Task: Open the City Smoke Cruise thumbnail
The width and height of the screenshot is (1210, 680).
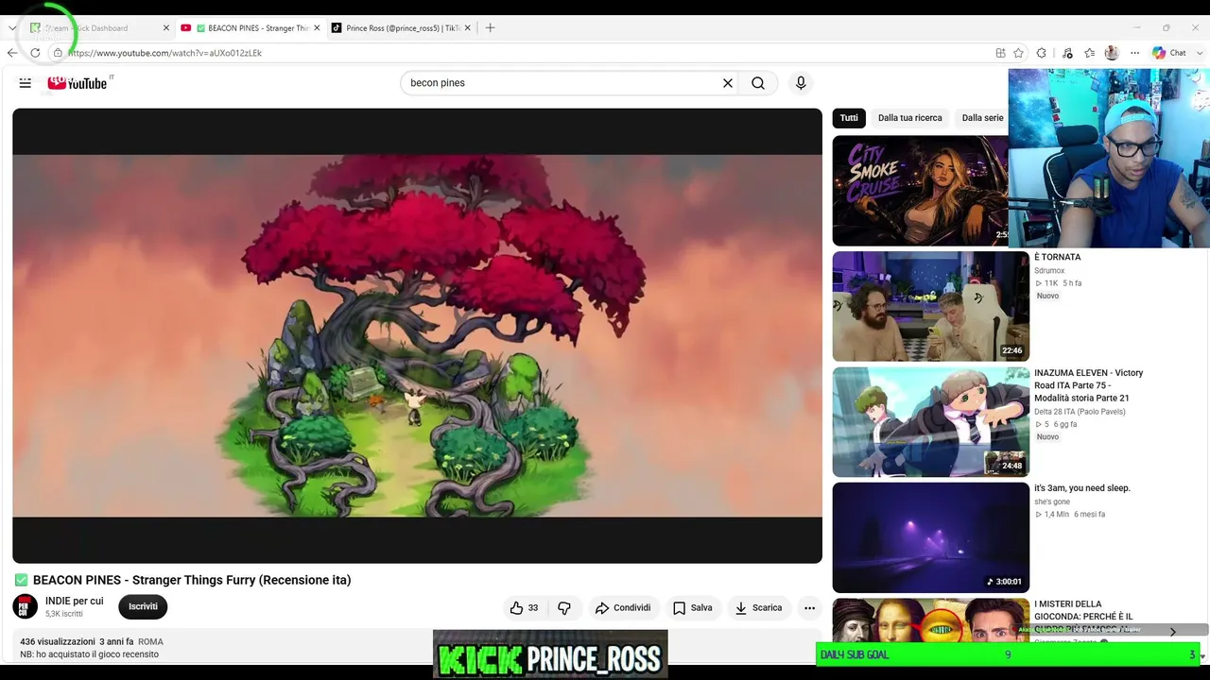Action: pos(922,191)
